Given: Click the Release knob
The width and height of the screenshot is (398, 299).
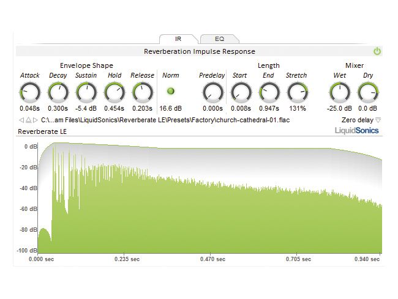Looking at the screenshot, I should click(x=143, y=92).
